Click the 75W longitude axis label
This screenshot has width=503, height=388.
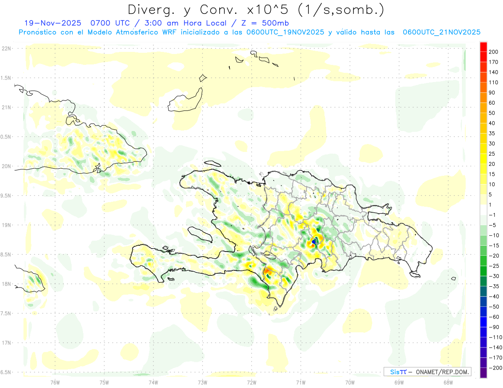pos(104,382)
